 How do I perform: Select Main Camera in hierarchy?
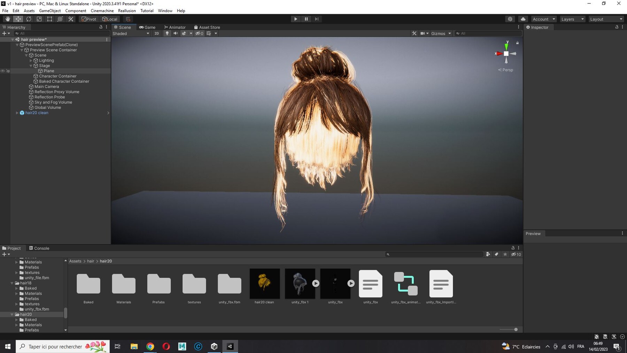pos(47,87)
